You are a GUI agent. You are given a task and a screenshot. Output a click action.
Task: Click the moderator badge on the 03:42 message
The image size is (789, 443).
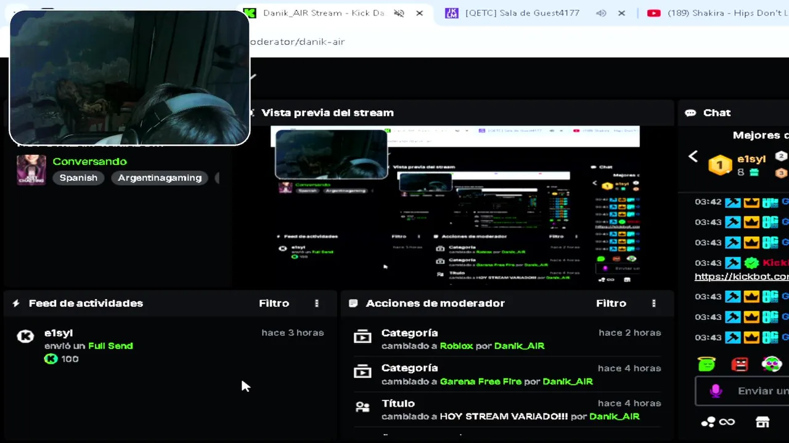coord(732,202)
